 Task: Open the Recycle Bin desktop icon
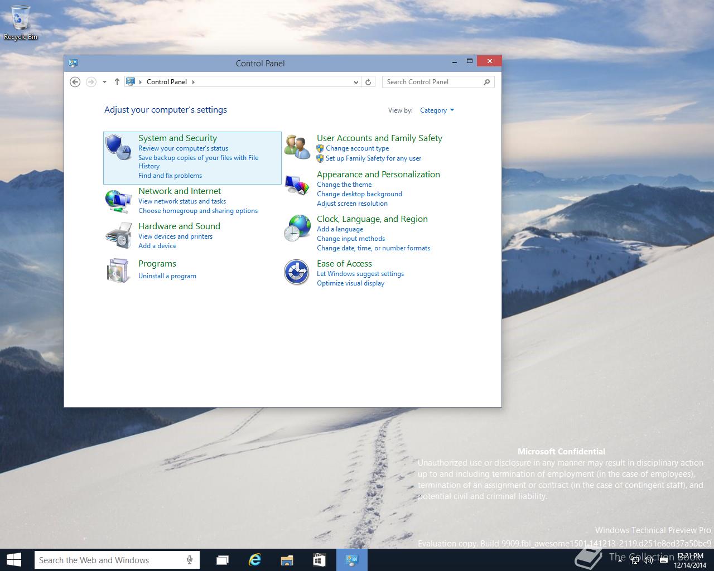click(21, 22)
